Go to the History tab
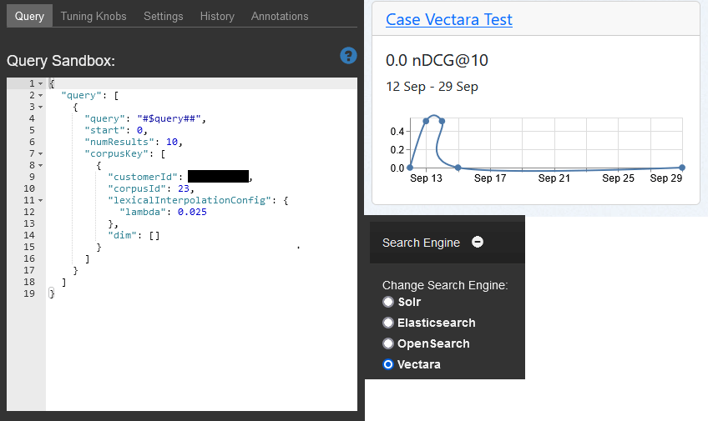This screenshot has height=421, width=708. 217,16
